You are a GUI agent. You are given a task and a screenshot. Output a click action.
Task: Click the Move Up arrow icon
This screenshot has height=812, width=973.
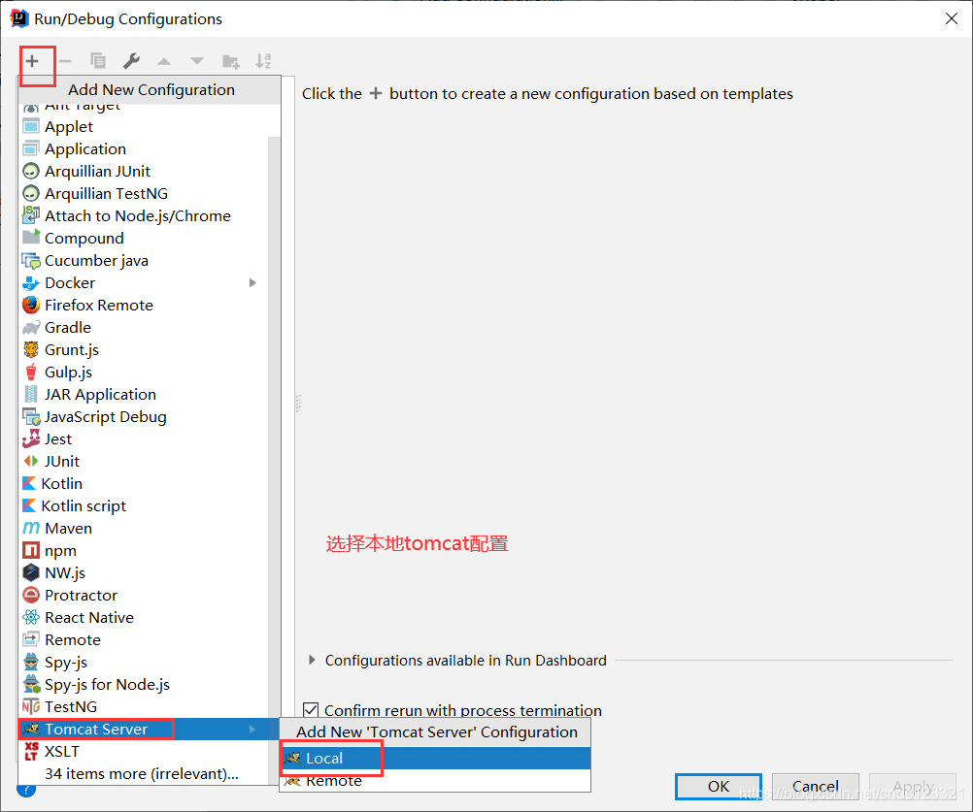[164, 61]
